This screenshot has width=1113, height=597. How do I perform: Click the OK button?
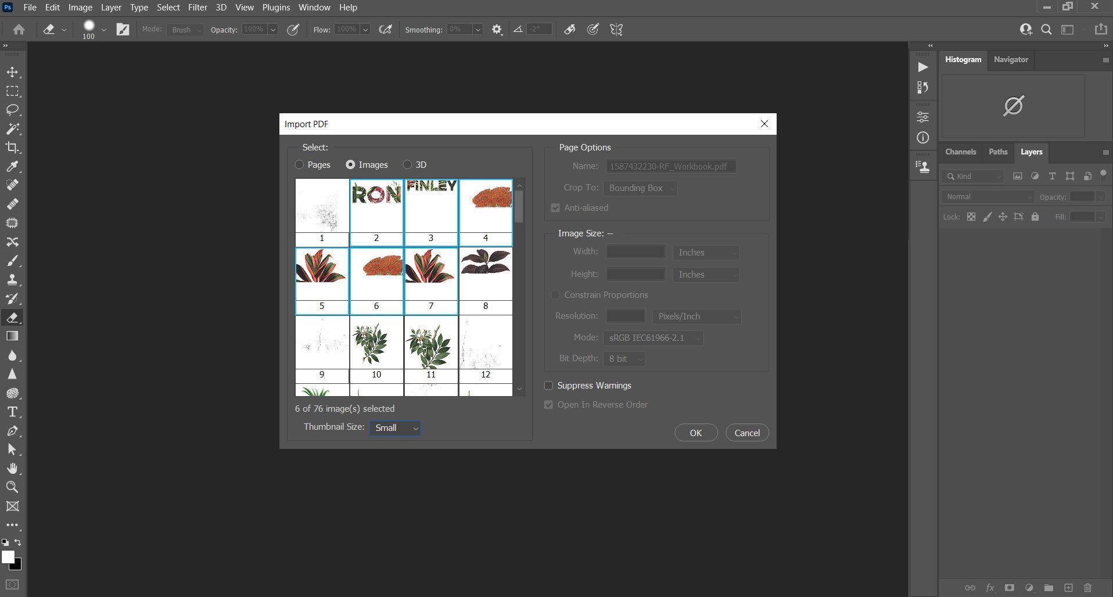tap(695, 433)
